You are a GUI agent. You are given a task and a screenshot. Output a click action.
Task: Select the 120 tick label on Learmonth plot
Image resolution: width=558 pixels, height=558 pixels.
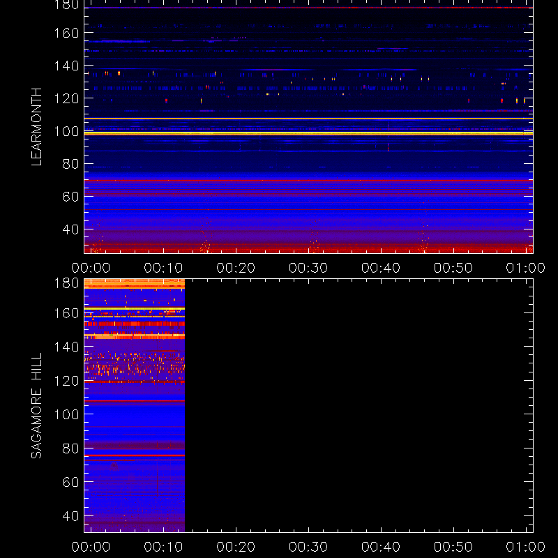coord(66,98)
